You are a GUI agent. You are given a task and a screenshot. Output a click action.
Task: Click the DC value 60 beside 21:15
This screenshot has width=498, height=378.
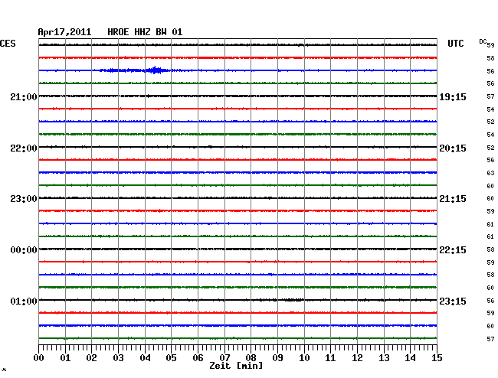click(x=490, y=198)
